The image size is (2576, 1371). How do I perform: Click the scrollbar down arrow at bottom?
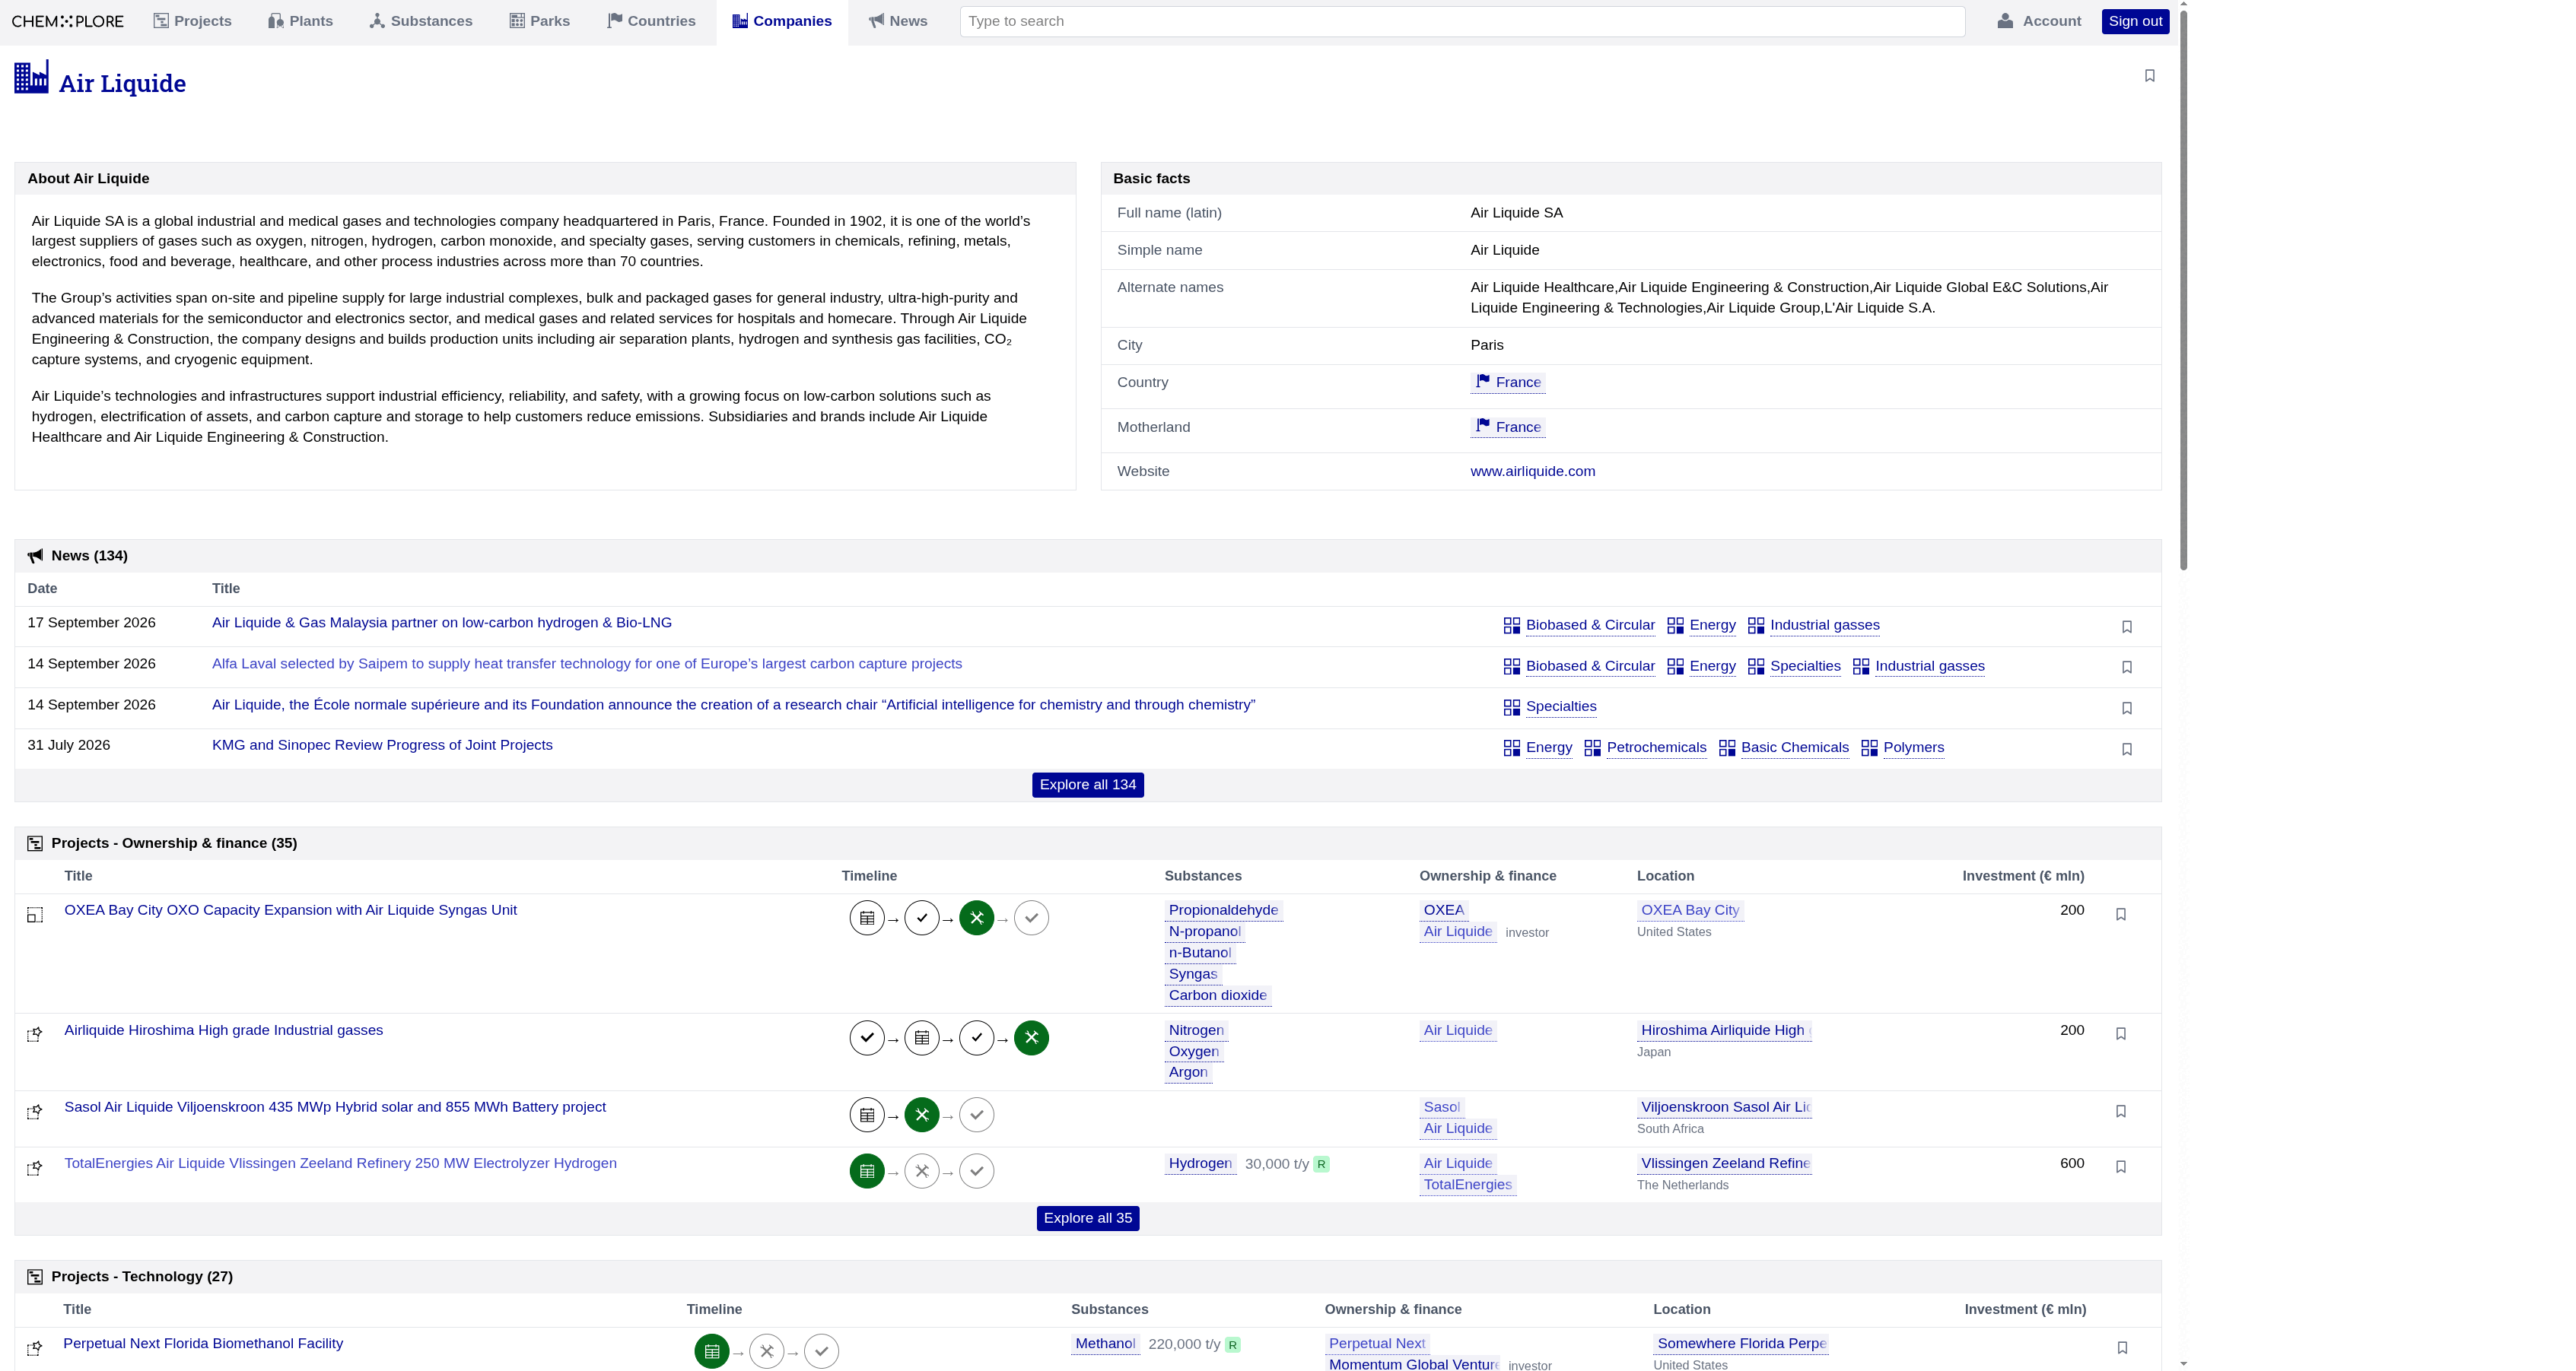click(x=2183, y=1364)
